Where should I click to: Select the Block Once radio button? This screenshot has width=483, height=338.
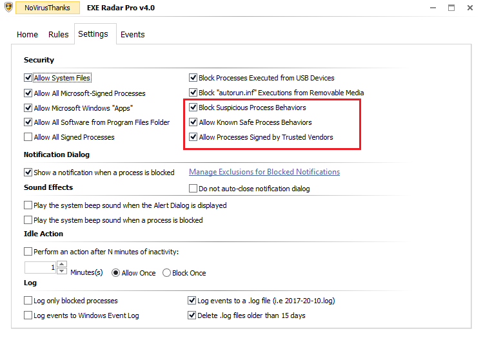click(167, 273)
